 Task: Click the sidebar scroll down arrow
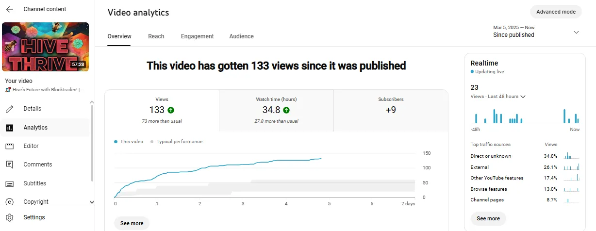click(92, 202)
